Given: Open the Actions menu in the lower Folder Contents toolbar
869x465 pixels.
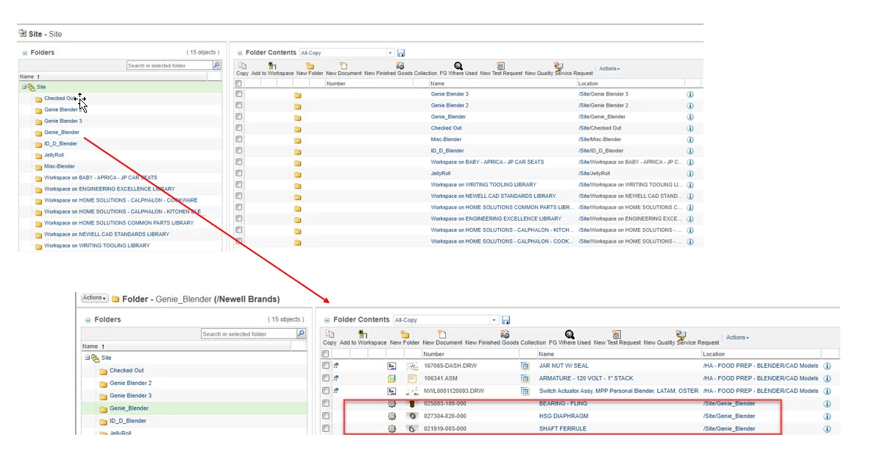Looking at the screenshot, I should click(x=737, y=337).
